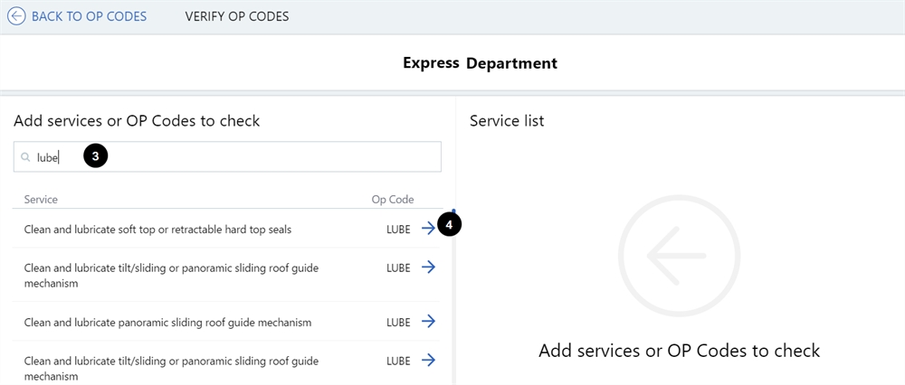Add the soft top seals service using its arrow
Image resolution: width=905 pixels, height=385 pixels.
pyautogui.click(x=428, y=229)
